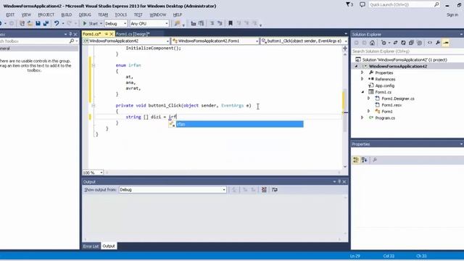The image size is (464, 261).
Task: Toggle Categorized view in Properties panel
Action: coord(356,159)
